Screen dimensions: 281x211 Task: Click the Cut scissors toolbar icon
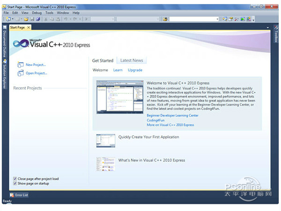(x=46, y=19)
